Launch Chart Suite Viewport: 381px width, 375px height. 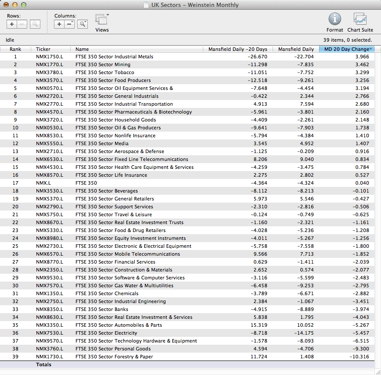(360, 19)
